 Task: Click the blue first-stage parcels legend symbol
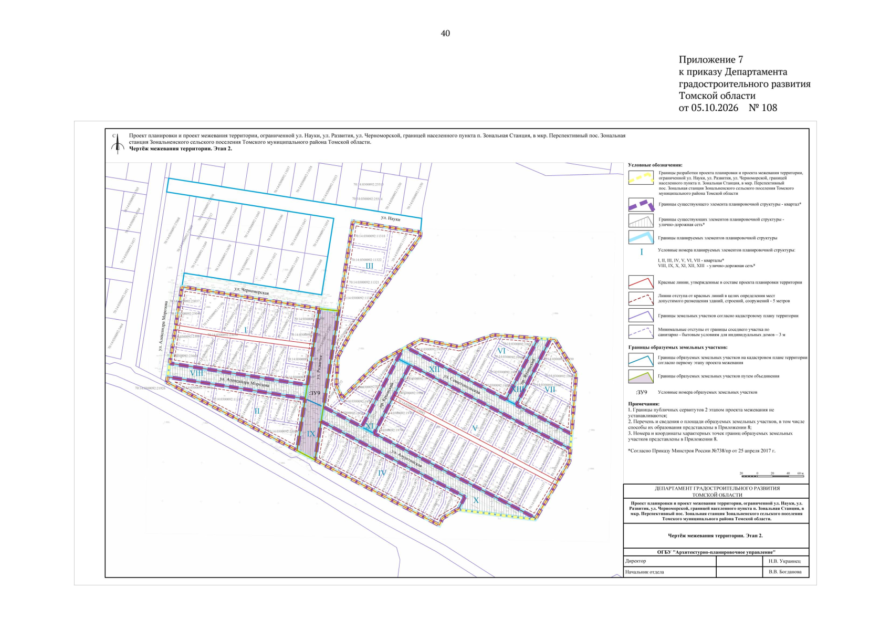641,360
